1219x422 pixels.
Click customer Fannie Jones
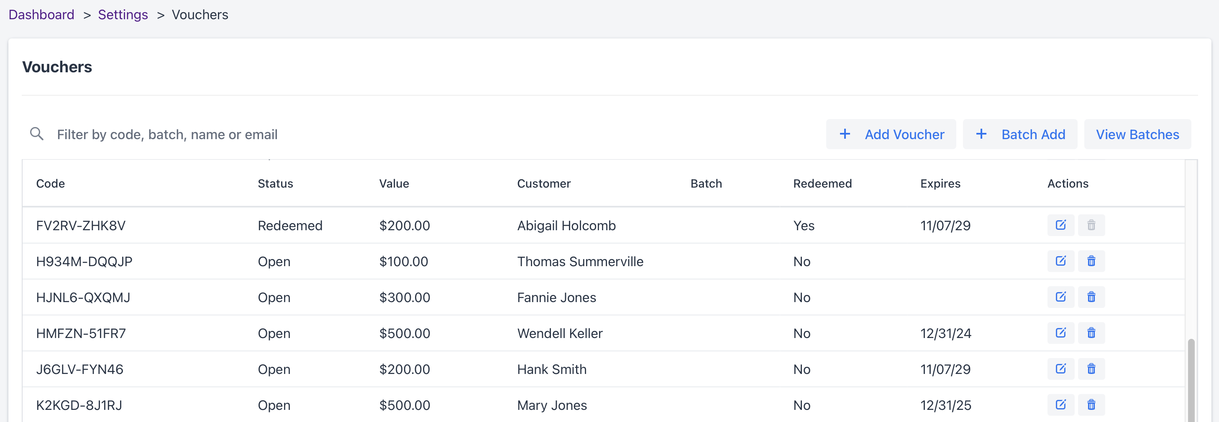click(556, 297)
